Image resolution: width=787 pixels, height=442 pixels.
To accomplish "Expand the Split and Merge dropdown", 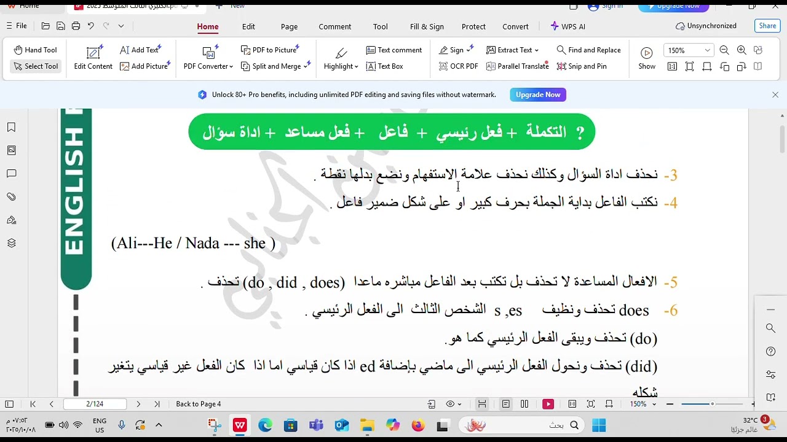I will coord(306,66).
